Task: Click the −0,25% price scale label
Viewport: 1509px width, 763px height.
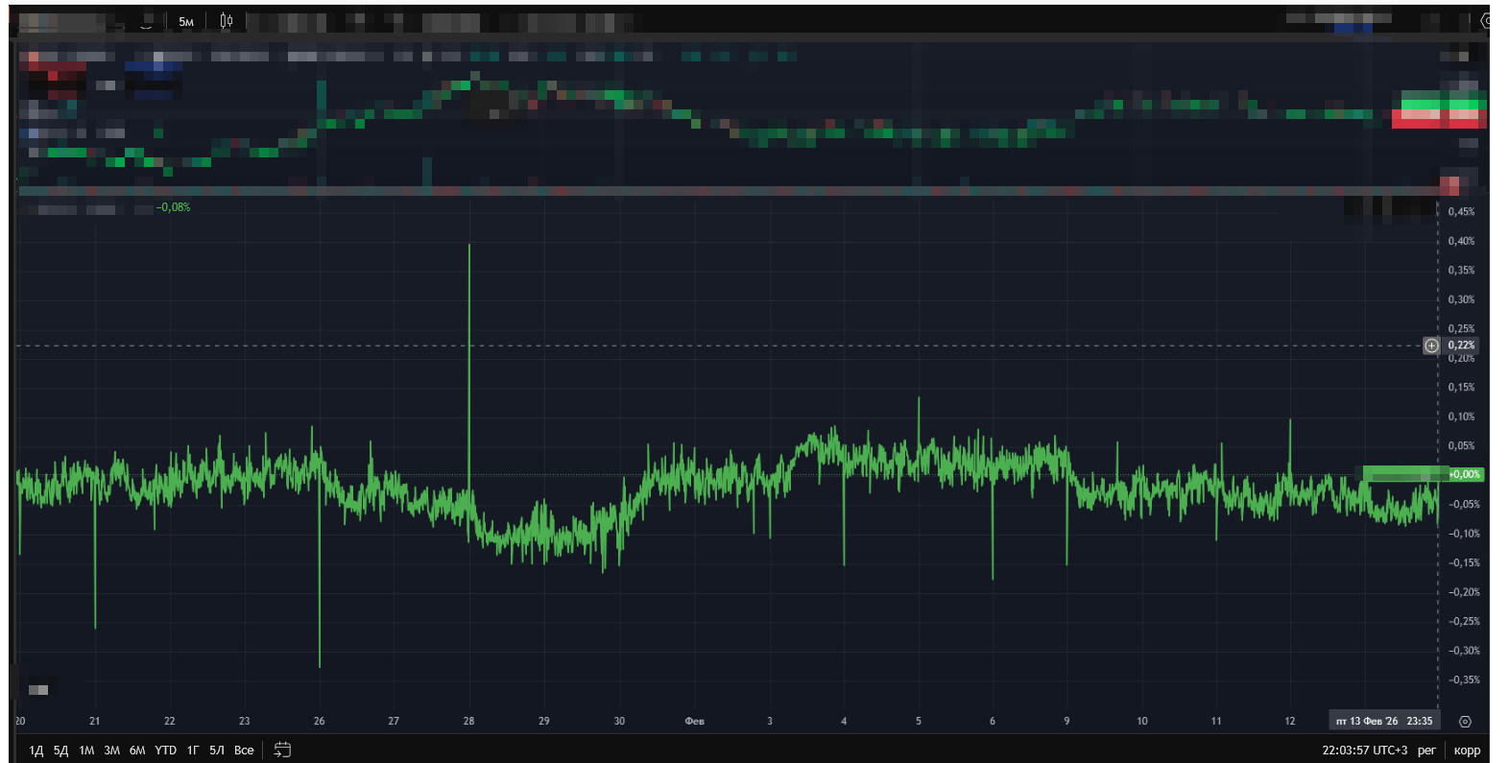Action: tap(1464, 622)
